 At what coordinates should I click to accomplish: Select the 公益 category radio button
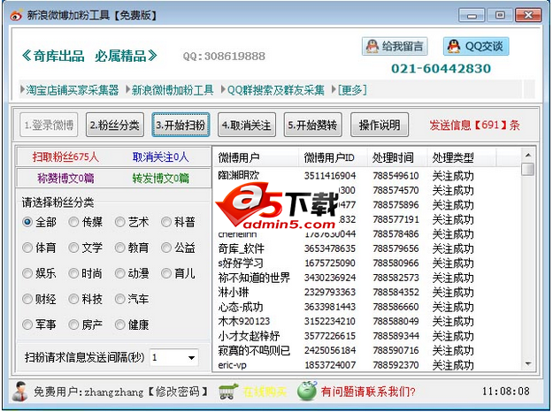pos(166,248)
